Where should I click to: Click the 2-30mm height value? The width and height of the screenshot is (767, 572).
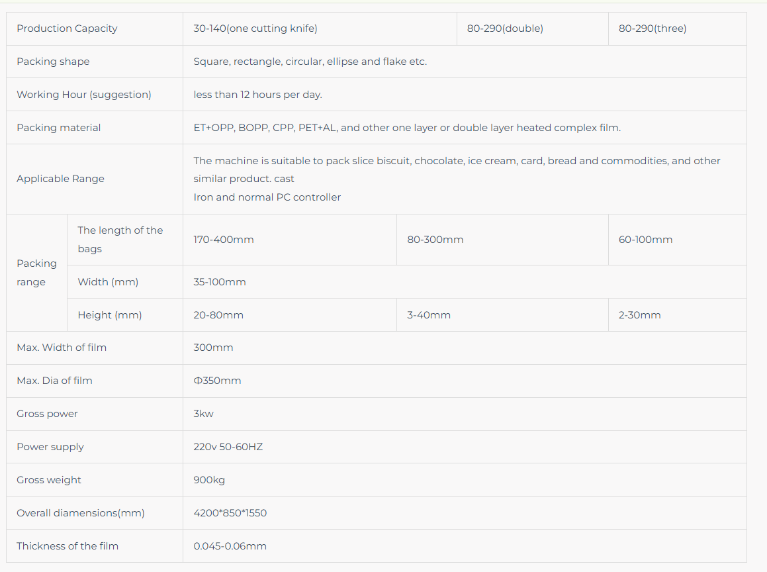tap(639, 315)
